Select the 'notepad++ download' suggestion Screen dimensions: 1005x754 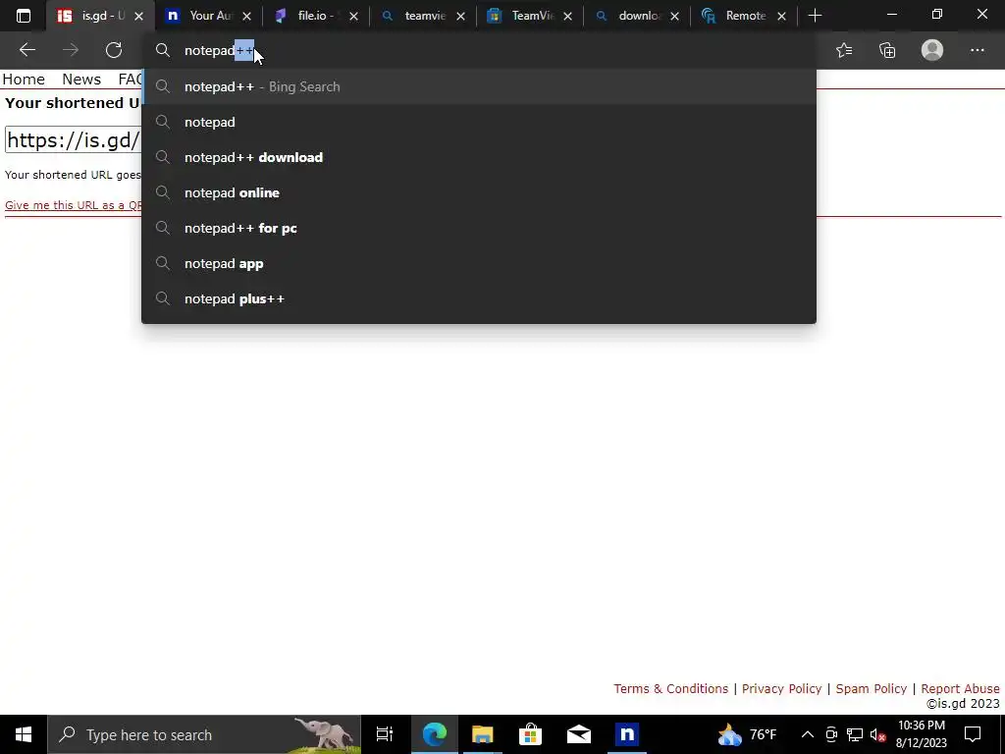point(479,157)
